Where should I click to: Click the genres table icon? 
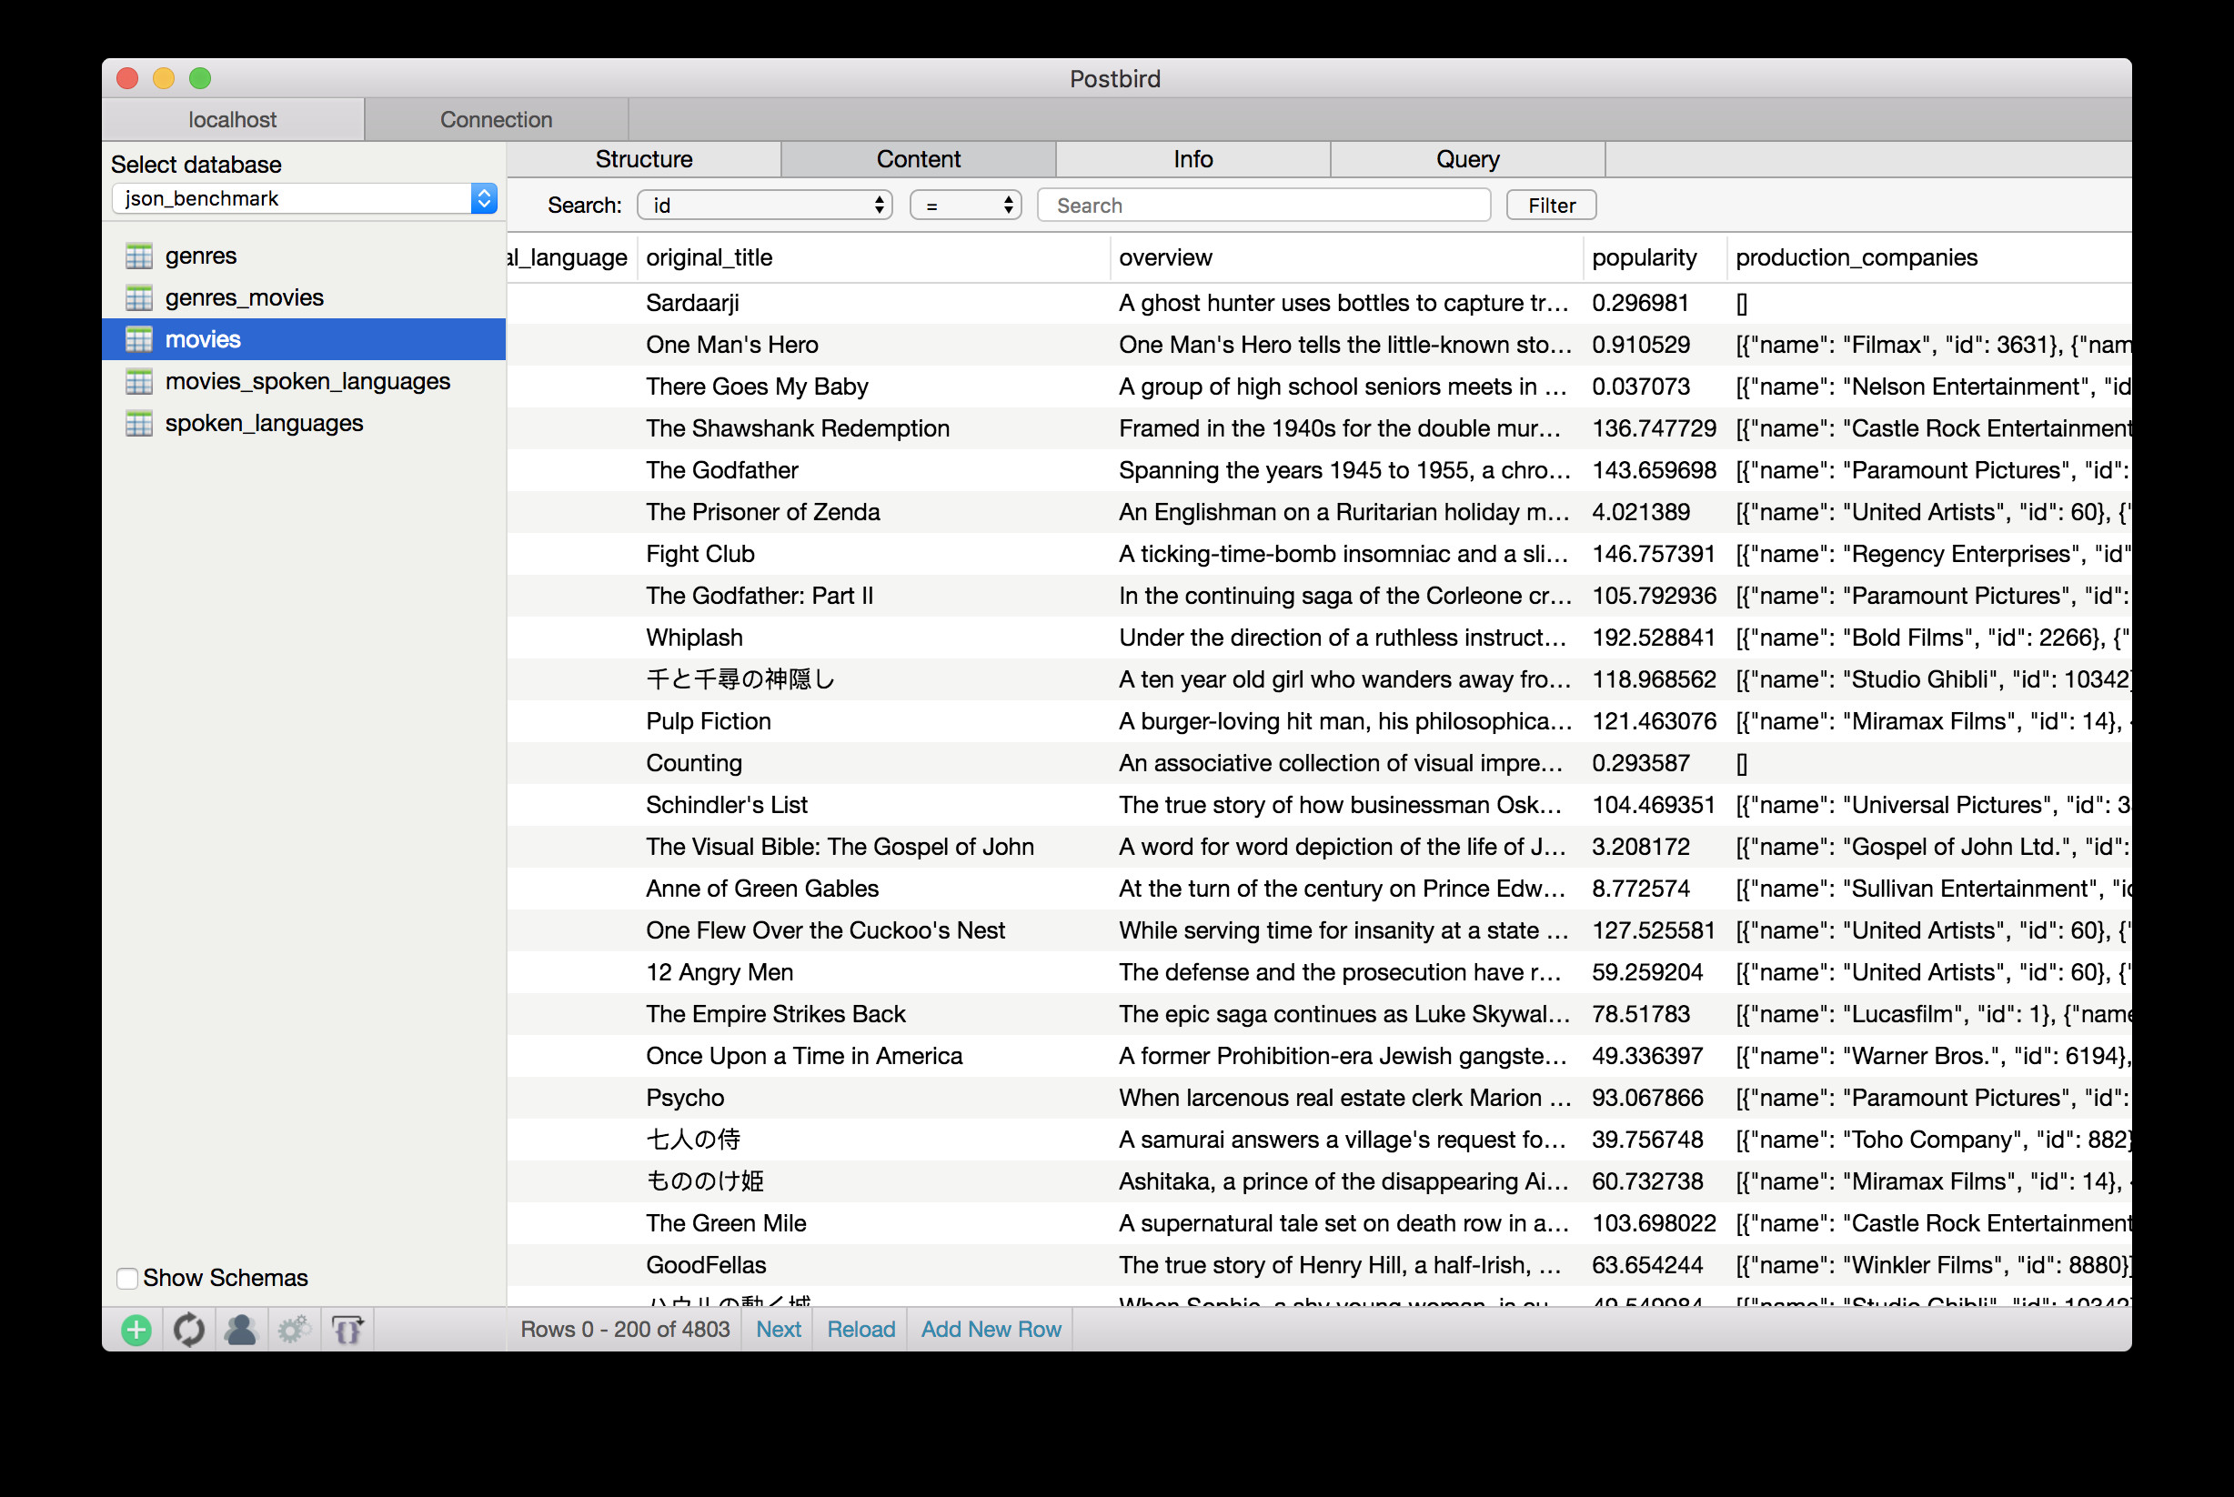(x=139, y=256)
